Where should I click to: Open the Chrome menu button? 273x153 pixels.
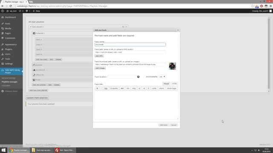click(271, 6)
